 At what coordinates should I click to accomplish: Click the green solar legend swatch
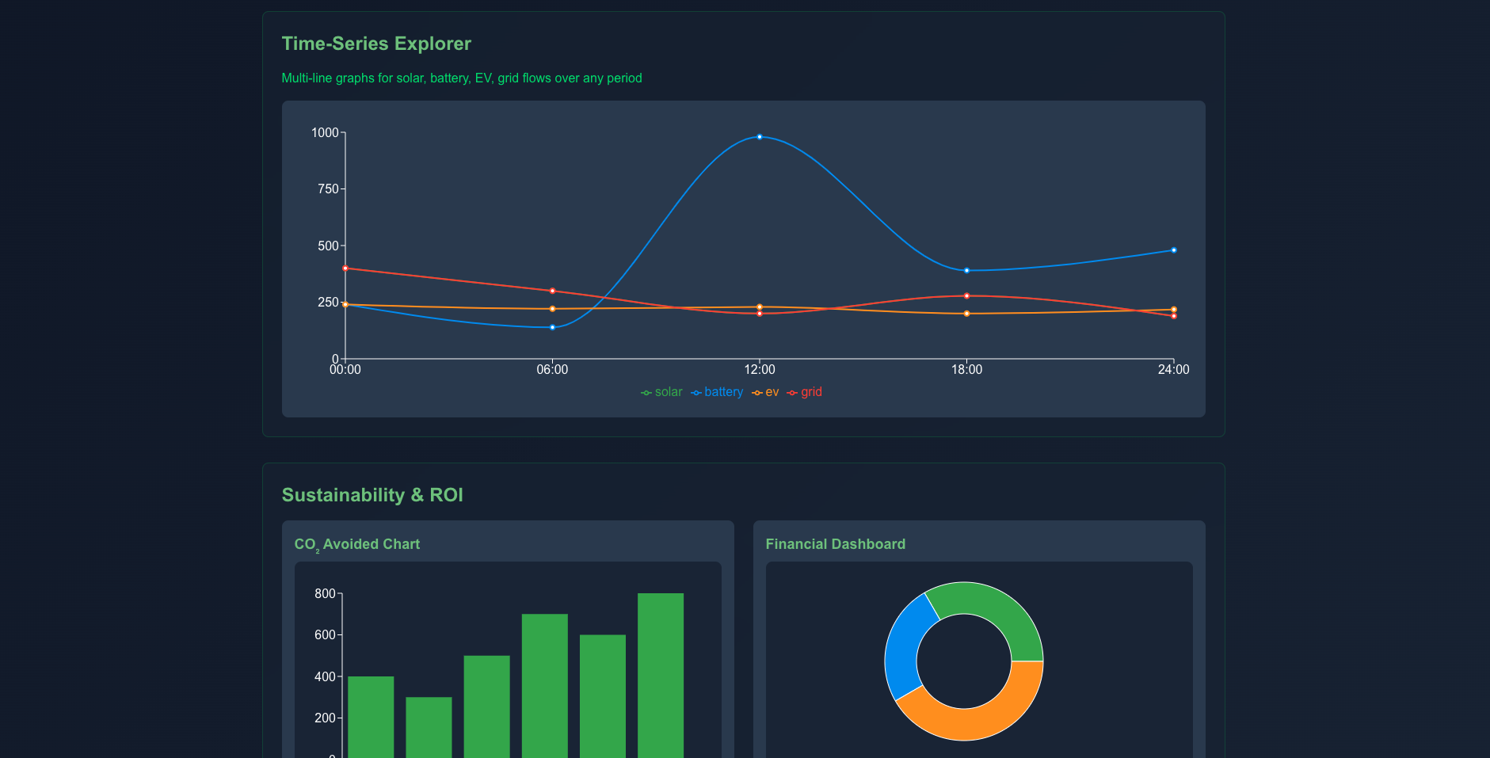(x=645, y=391)
